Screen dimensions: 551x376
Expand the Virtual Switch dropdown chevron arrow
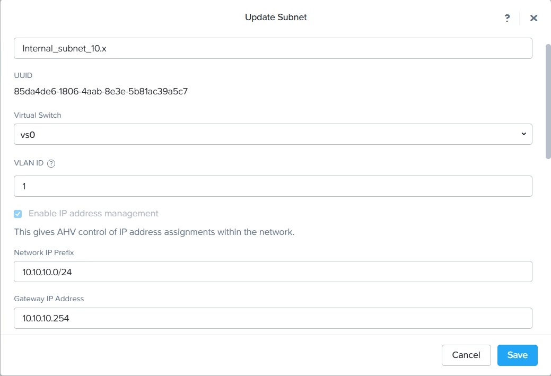click(x=523, y=134)
